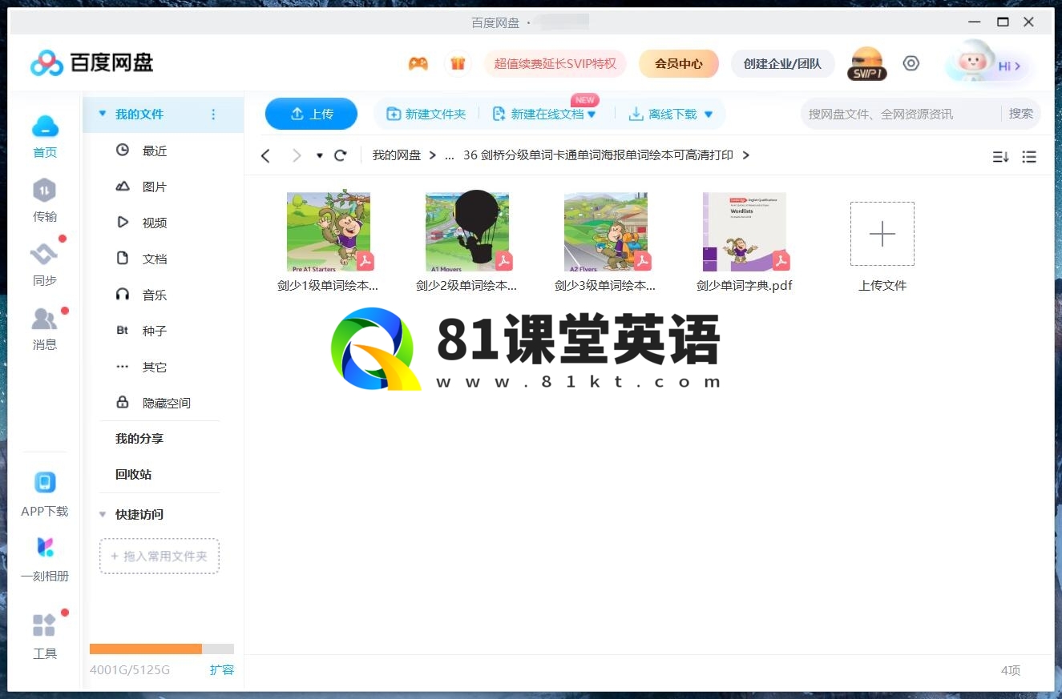The width and height of the screenshot is (1062, 699).
Task: Click the storage usage progress bar
Action: click(162, 649)
